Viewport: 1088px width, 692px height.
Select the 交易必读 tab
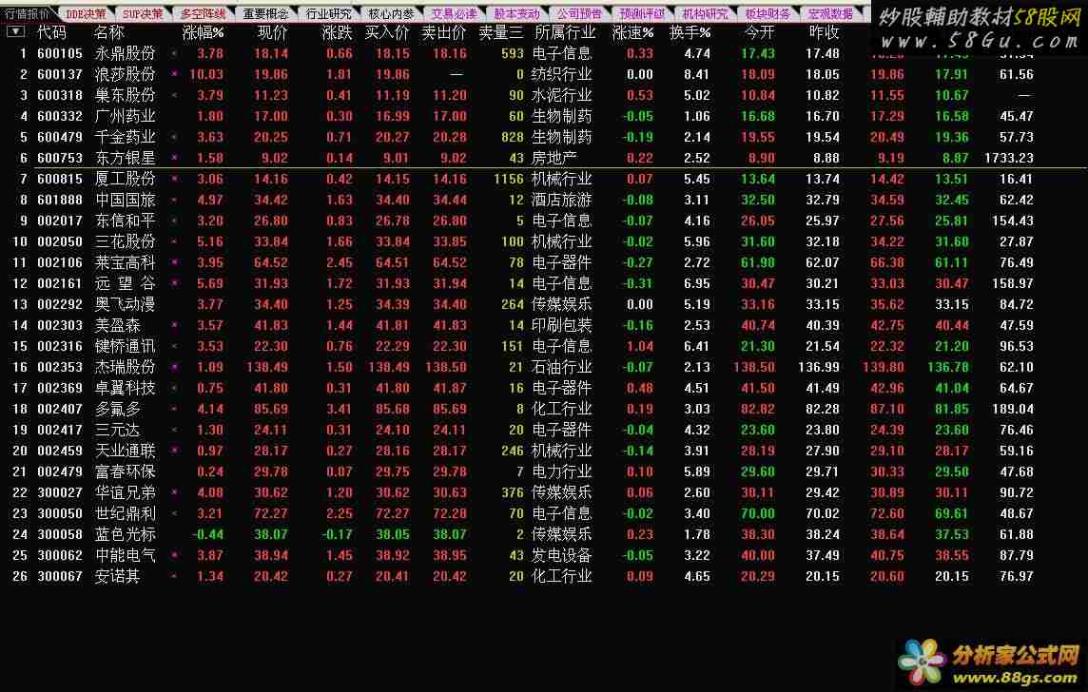point(454,13)
